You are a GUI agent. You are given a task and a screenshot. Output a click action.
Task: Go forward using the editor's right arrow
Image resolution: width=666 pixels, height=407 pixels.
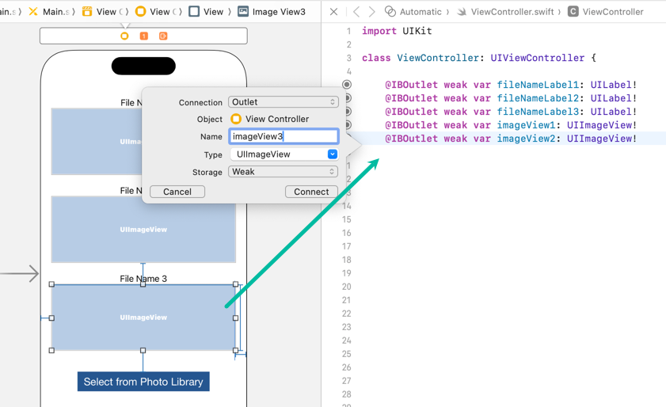[x=371, y=12]
